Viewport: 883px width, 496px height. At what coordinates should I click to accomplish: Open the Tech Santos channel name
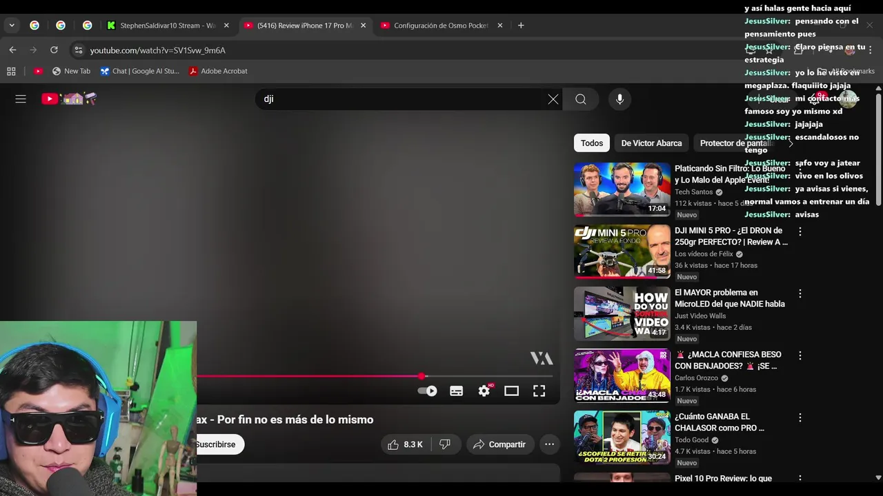693,192
